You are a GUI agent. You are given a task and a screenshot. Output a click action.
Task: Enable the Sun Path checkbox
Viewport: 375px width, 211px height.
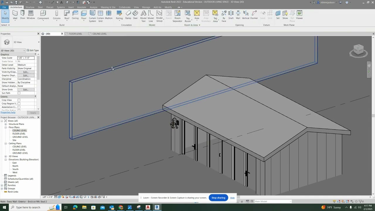(x=19, y=93)
